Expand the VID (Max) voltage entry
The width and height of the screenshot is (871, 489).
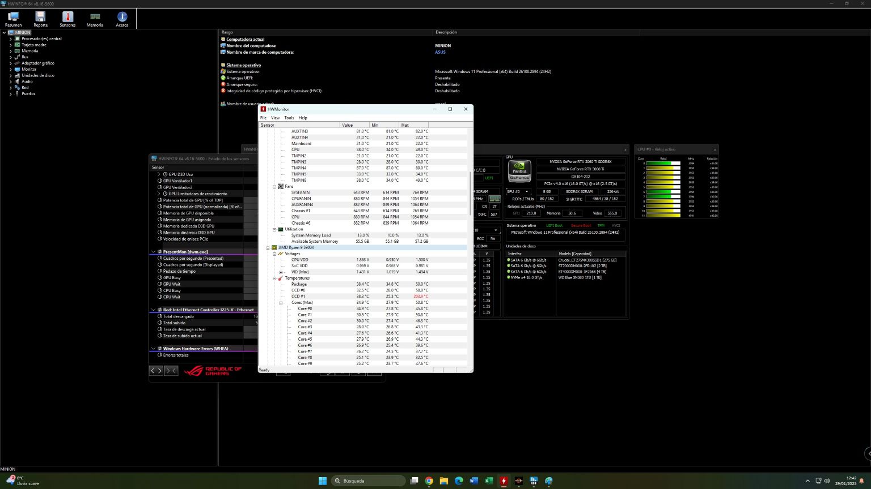pyautogui.click(x=281, y=272)
